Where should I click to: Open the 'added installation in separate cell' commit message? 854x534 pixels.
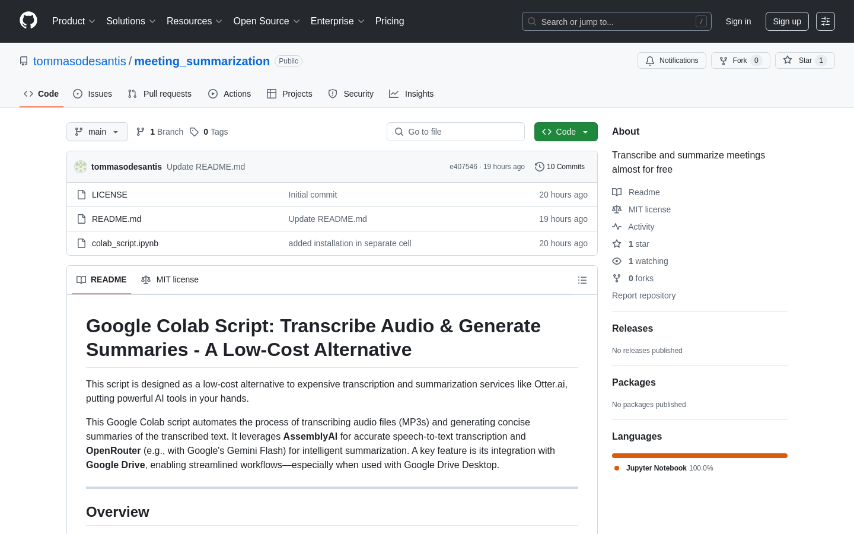click(350, 243)
